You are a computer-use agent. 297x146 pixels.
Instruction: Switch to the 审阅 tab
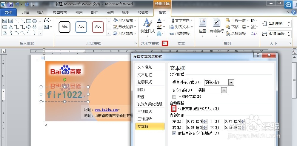pos(110,12)
